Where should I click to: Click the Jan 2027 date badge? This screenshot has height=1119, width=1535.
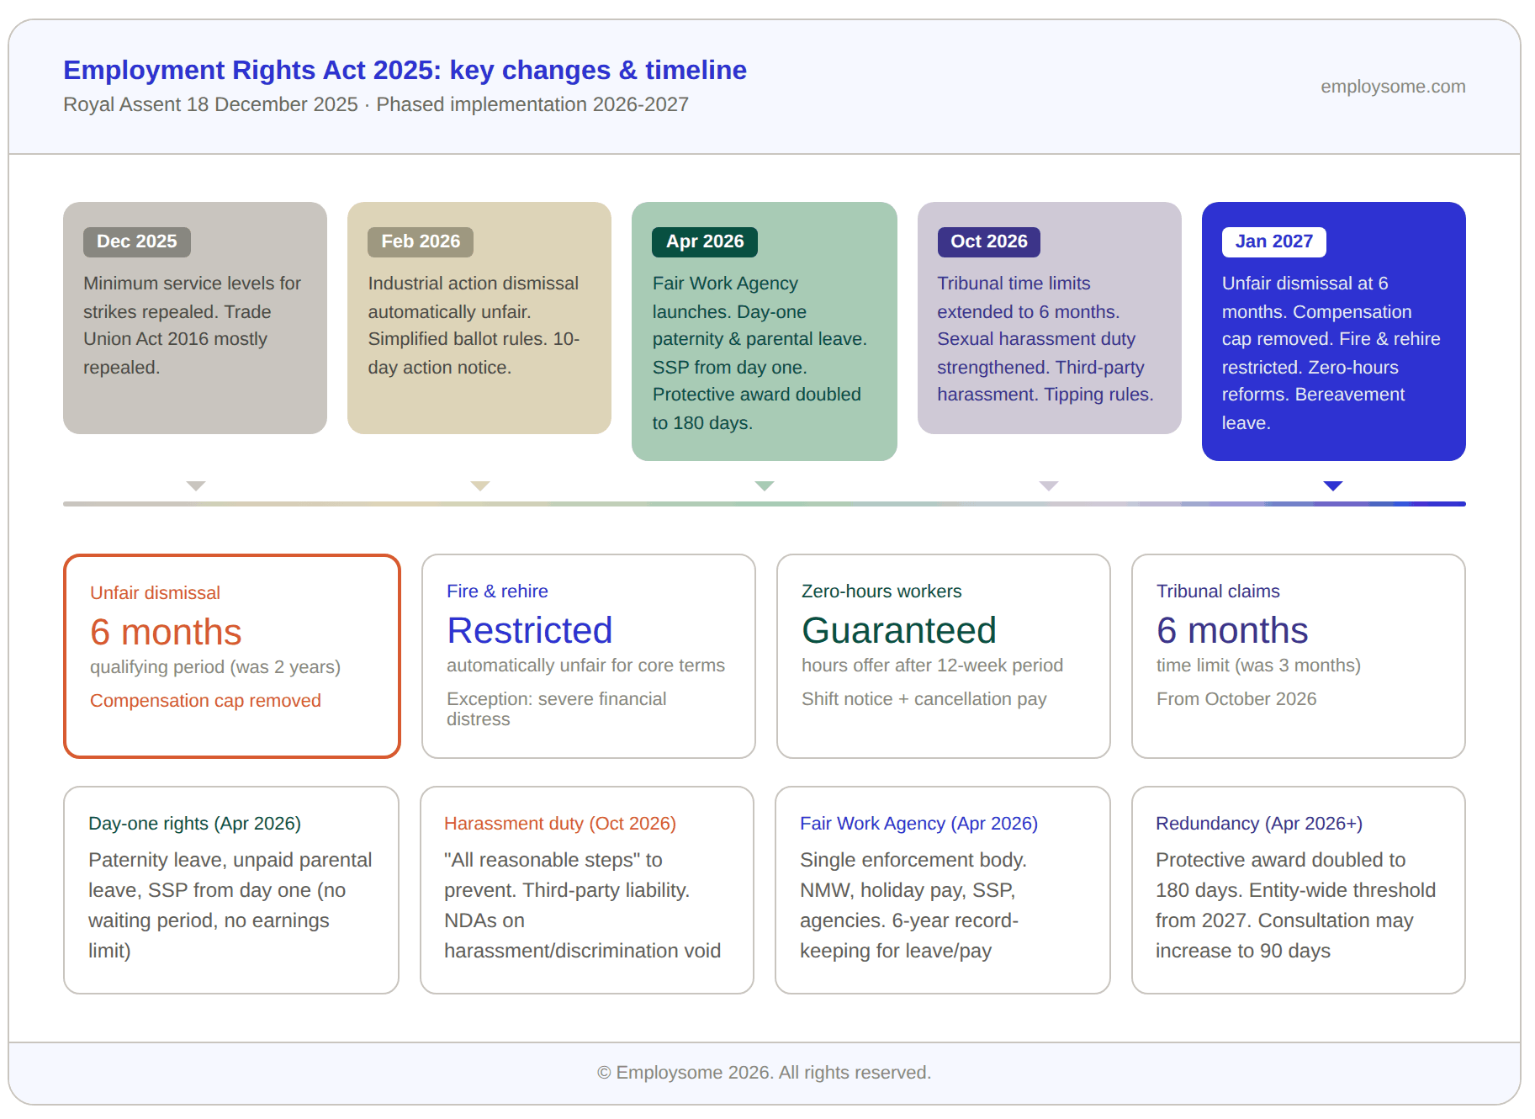click(1273, 241)
